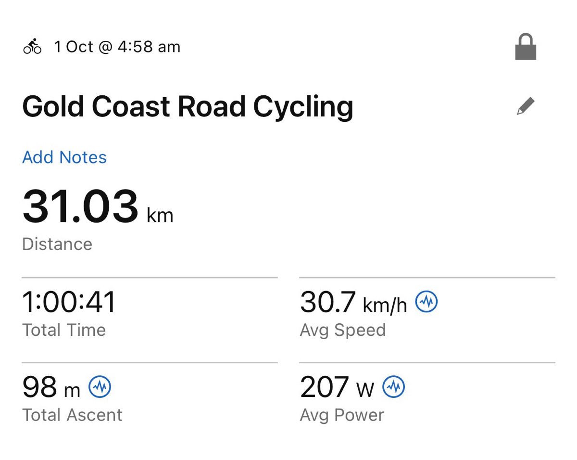The width and height of the screenshot is (577, 460).
Task: Click the 1 Oct @ 4:58 am date
Action: (117, 47)
